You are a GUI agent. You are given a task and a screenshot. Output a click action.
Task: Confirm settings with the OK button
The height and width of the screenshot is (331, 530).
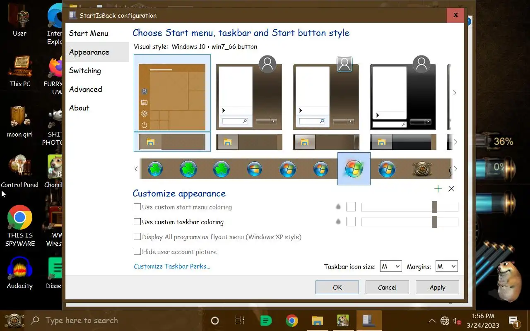pyautogui.click(x=337, y=287)
